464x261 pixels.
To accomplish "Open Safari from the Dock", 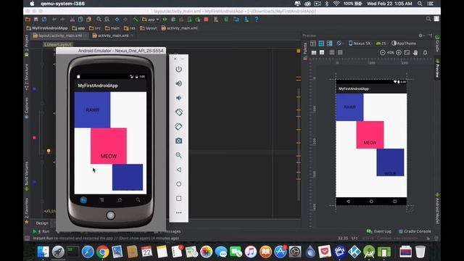I will (88, 252).
